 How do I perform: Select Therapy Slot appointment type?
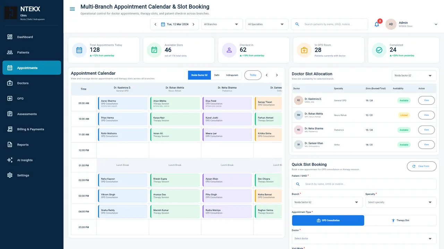400,220
